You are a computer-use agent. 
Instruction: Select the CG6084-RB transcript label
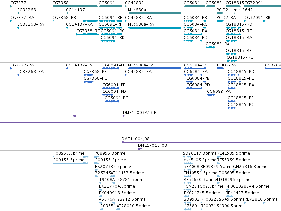tap(195, 18)
